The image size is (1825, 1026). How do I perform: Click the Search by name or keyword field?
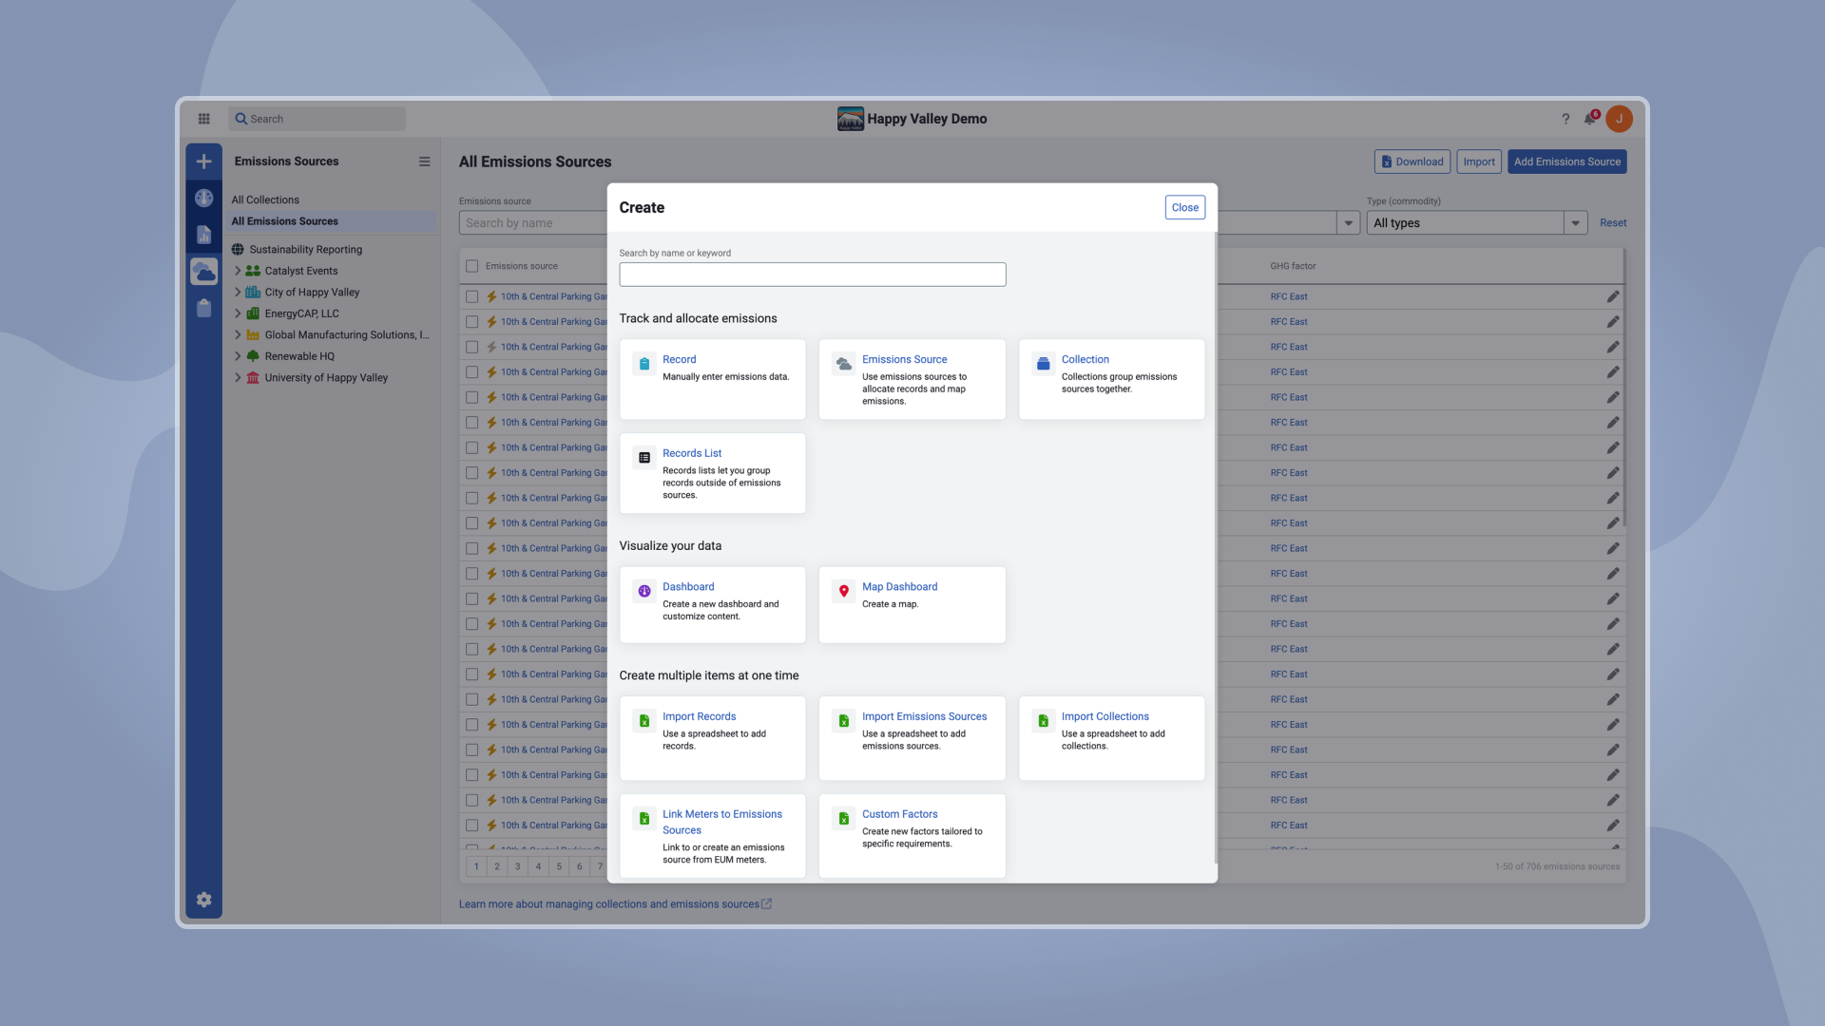pyautogui.click(x=812, y=275)
